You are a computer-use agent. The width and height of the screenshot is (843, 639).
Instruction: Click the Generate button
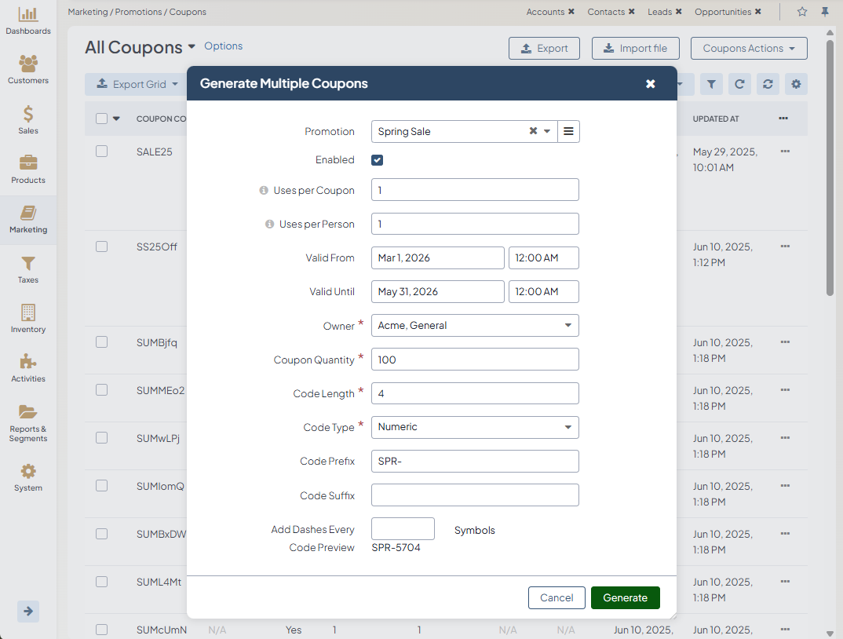625,597
